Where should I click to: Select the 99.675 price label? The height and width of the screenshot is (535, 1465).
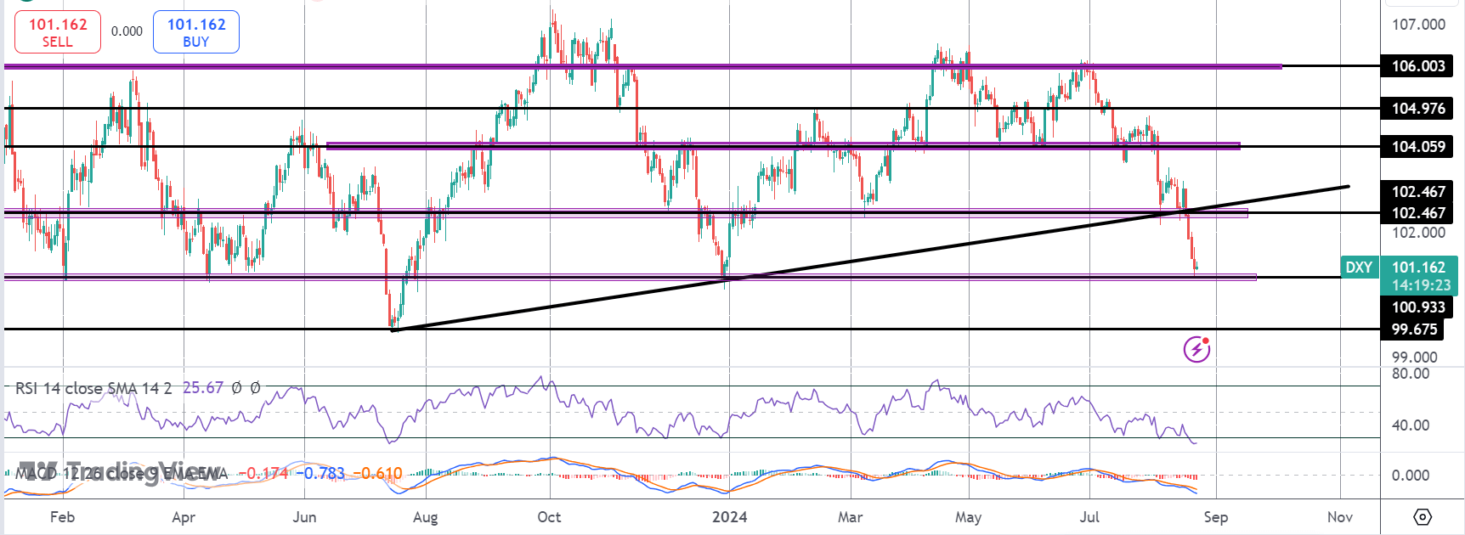tap(1414, 329)
